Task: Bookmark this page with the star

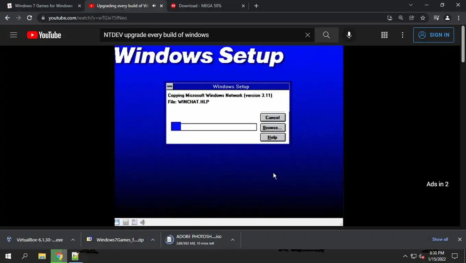Action: [423, 18]
